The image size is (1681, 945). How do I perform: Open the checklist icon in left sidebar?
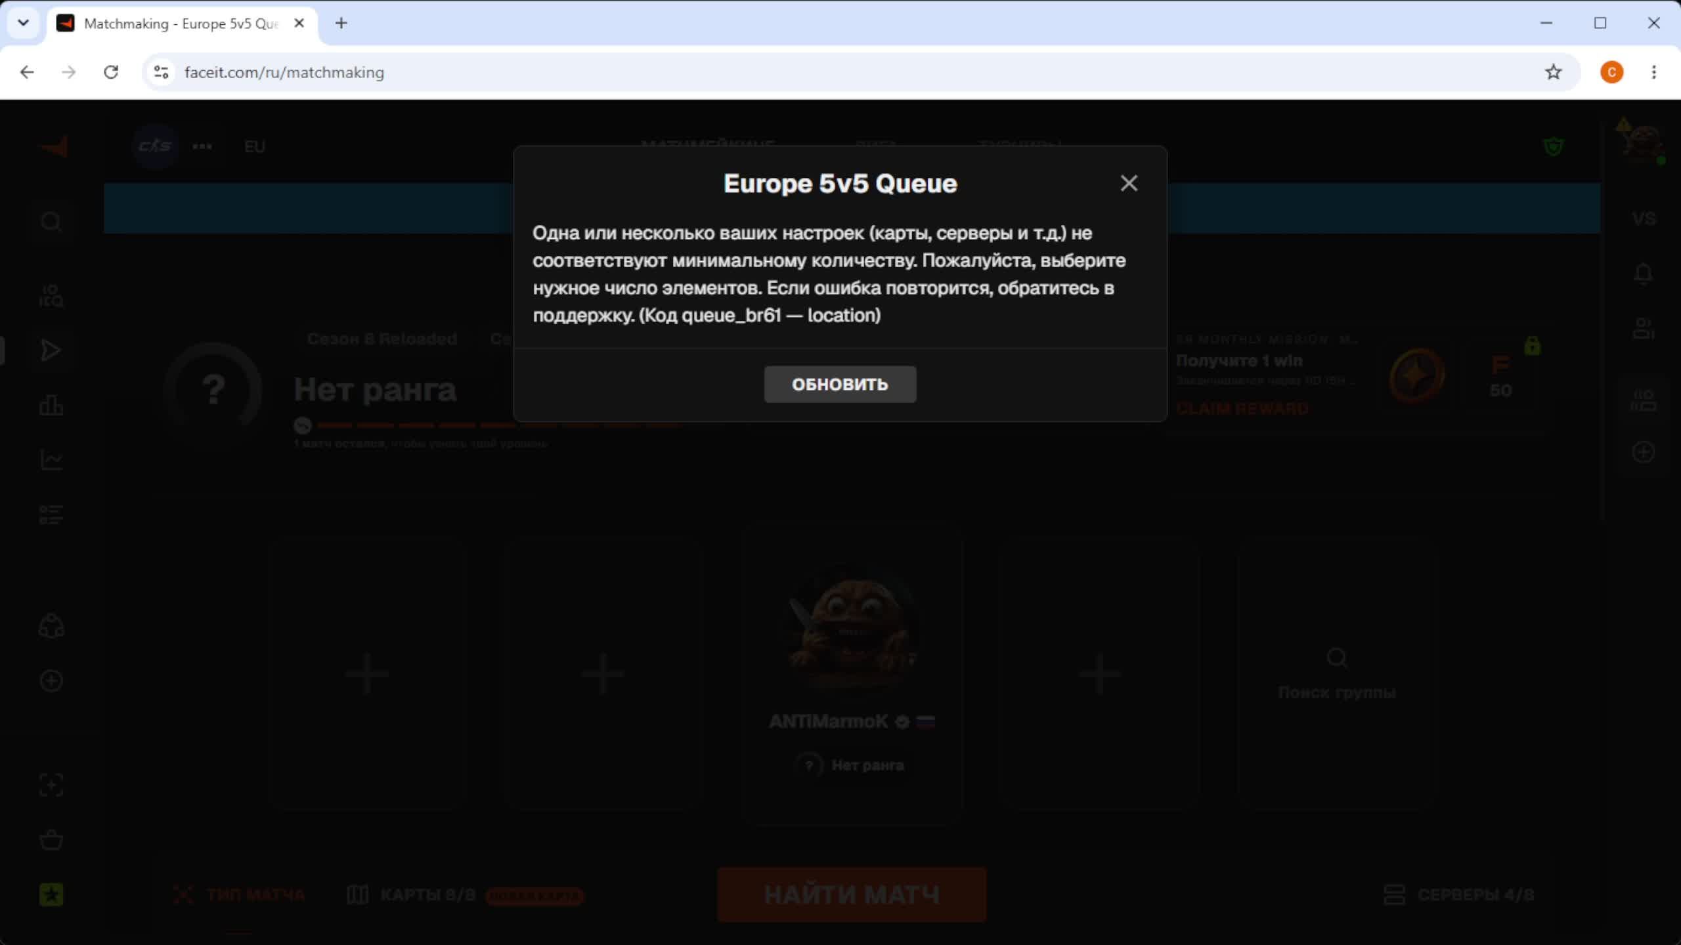pyautogui.click(x=51, y=514)
